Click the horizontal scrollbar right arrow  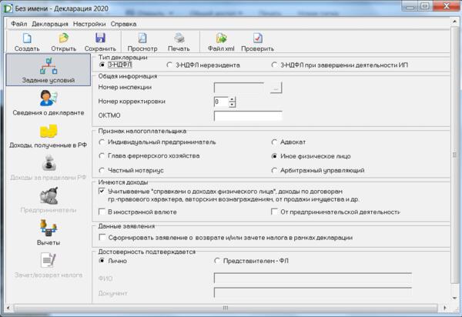click(x=444, y=308)
